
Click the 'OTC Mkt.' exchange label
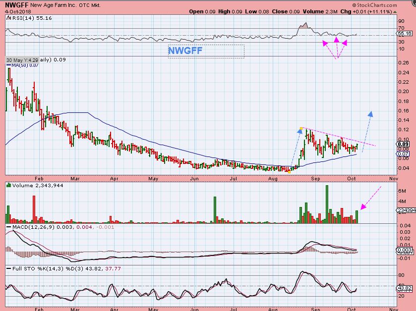pyautogui.click(x=90, y=5)
